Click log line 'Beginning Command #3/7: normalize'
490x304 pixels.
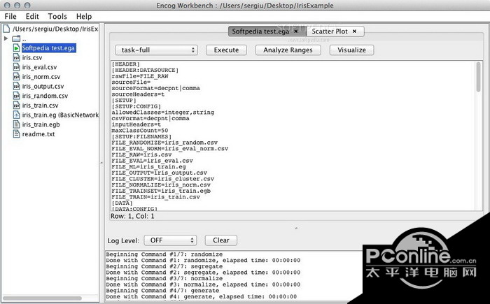point(164,278)
